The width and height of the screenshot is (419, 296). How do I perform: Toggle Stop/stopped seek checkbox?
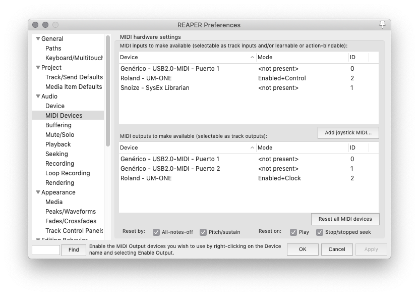tap(319, 232)
